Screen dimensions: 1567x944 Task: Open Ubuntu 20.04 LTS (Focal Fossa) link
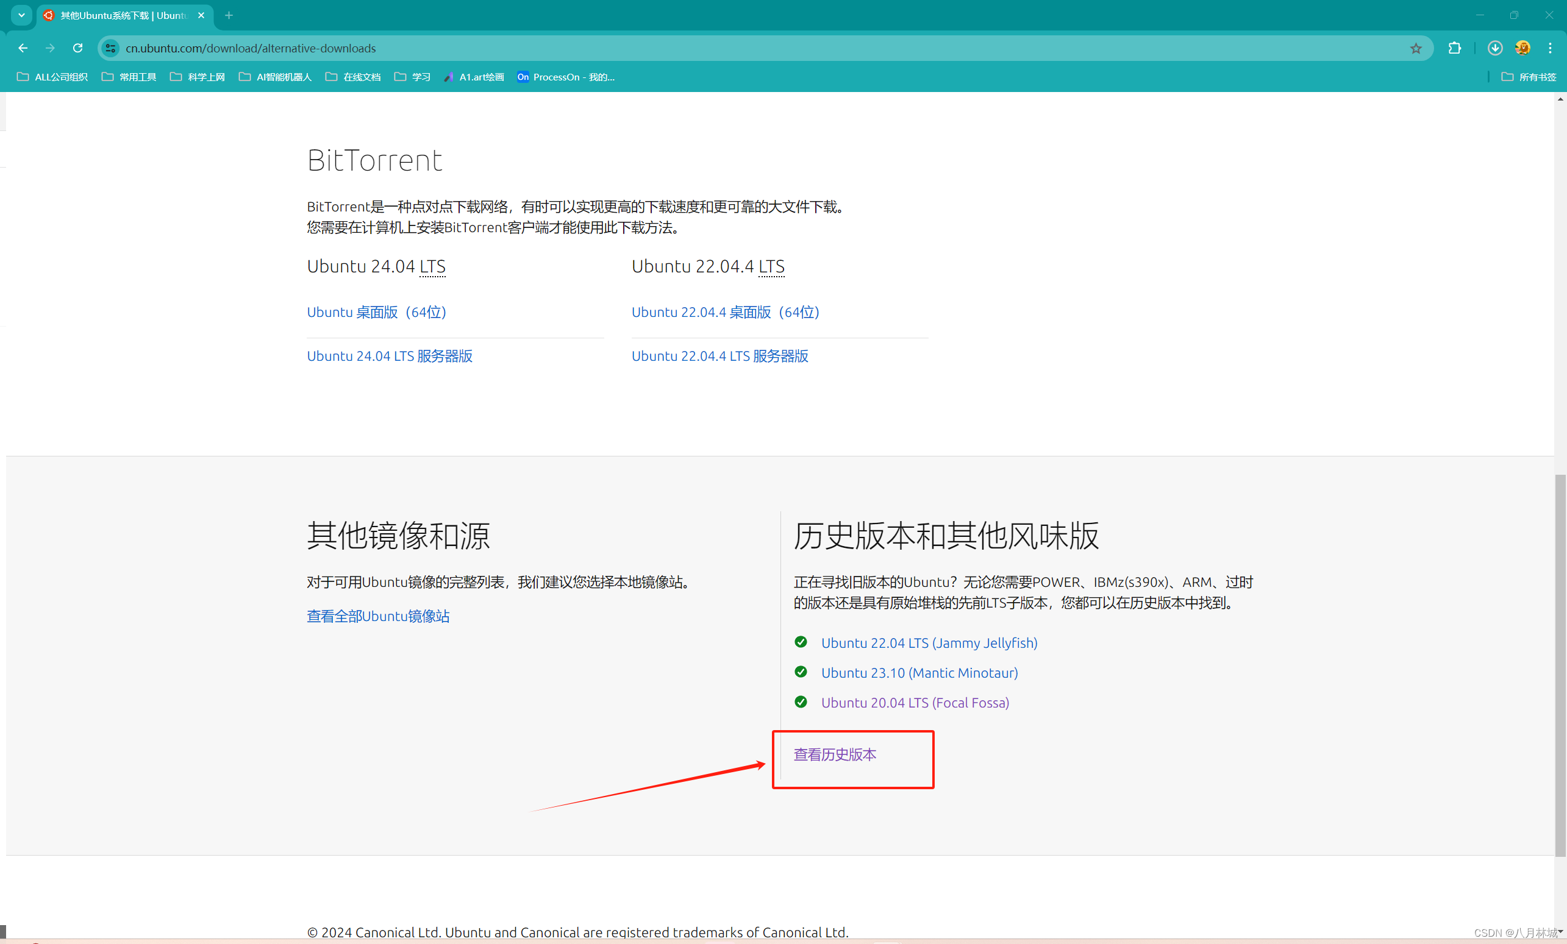click(915, 703)
